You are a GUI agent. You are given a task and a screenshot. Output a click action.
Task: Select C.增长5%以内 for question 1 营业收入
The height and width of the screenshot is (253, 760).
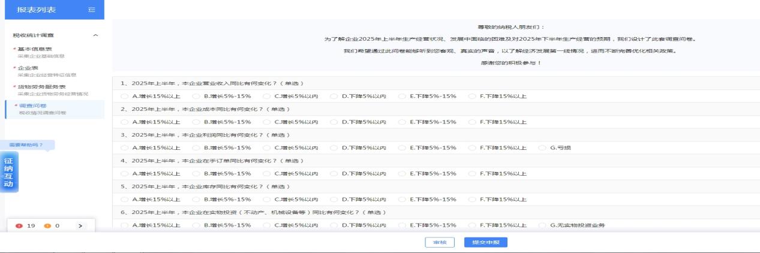pyautogui.click(x=266, y=96)
